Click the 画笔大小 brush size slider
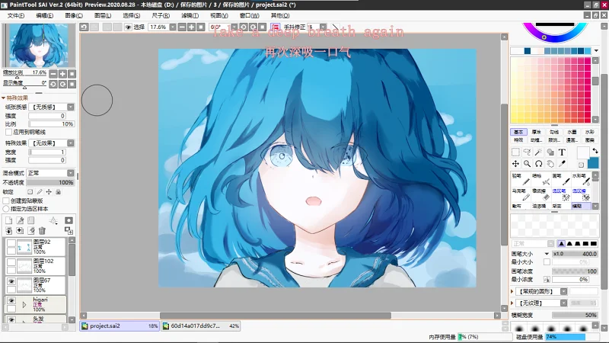This screenshot has width=609, height=343. click(x=575, y=254)
